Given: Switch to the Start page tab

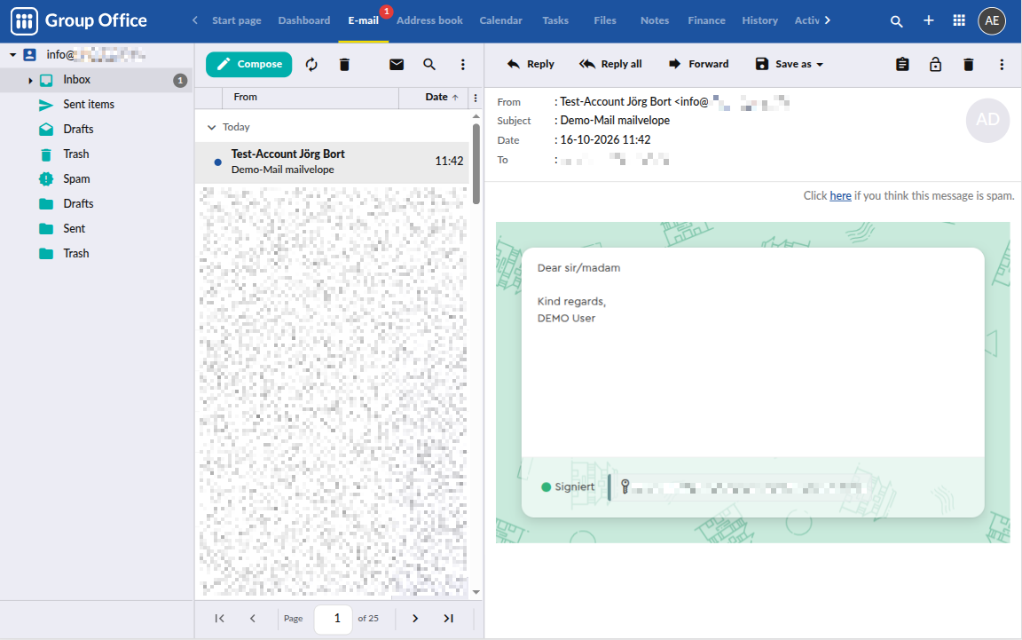Looking at the screenshot, I should [x=237, y=21].
